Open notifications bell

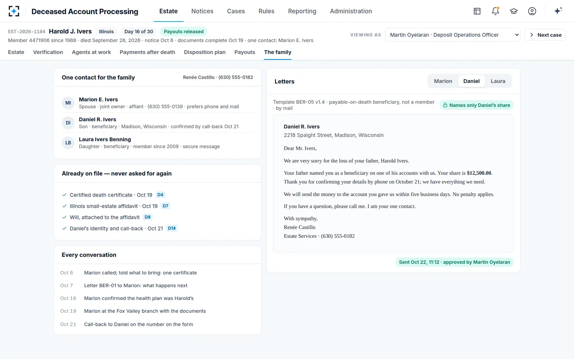[x=495, y=11]
